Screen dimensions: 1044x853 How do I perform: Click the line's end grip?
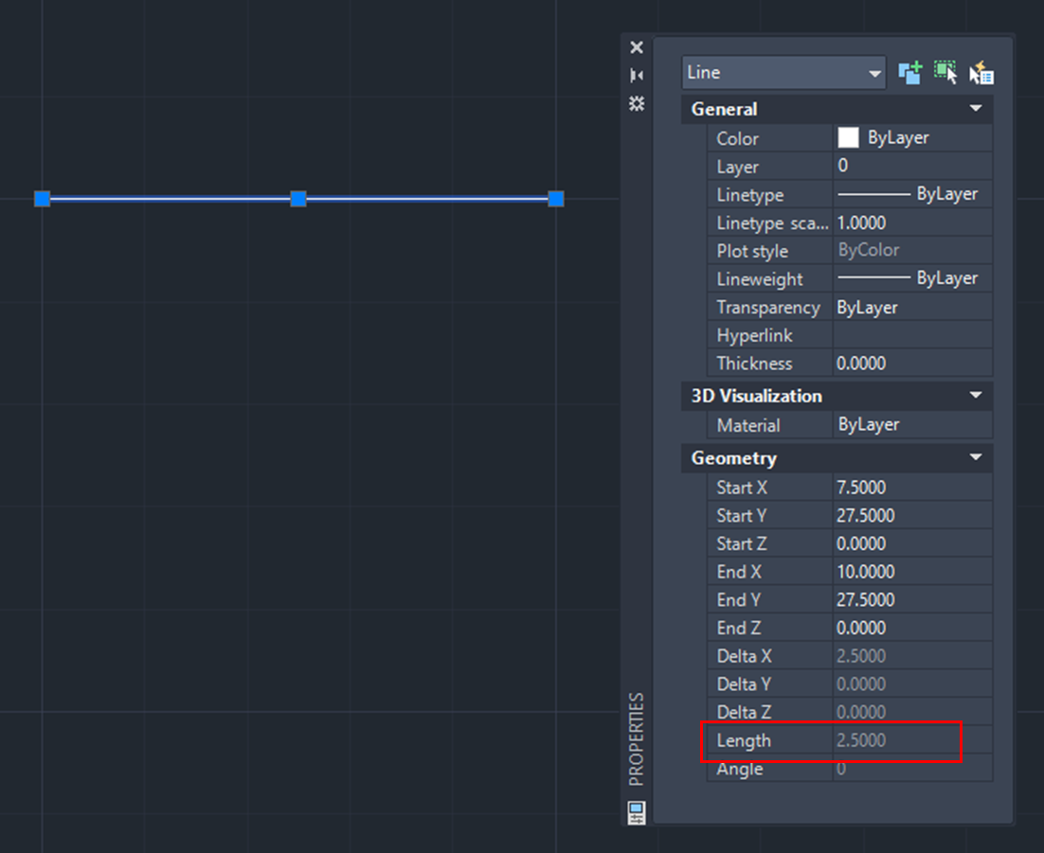[556, 198]
